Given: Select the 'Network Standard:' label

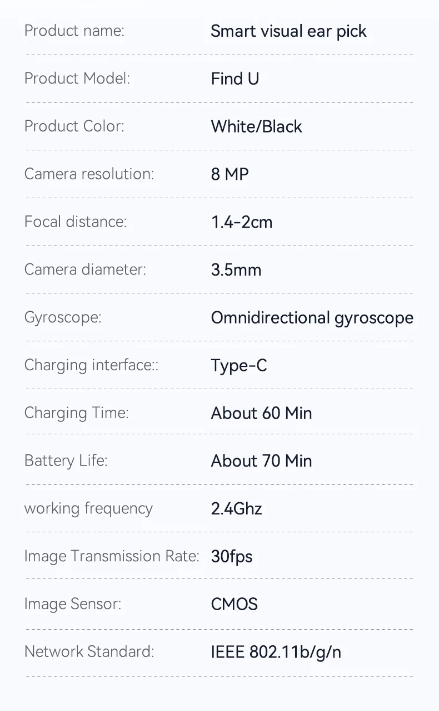Looking at the screenshot, I should coord(89,651).
